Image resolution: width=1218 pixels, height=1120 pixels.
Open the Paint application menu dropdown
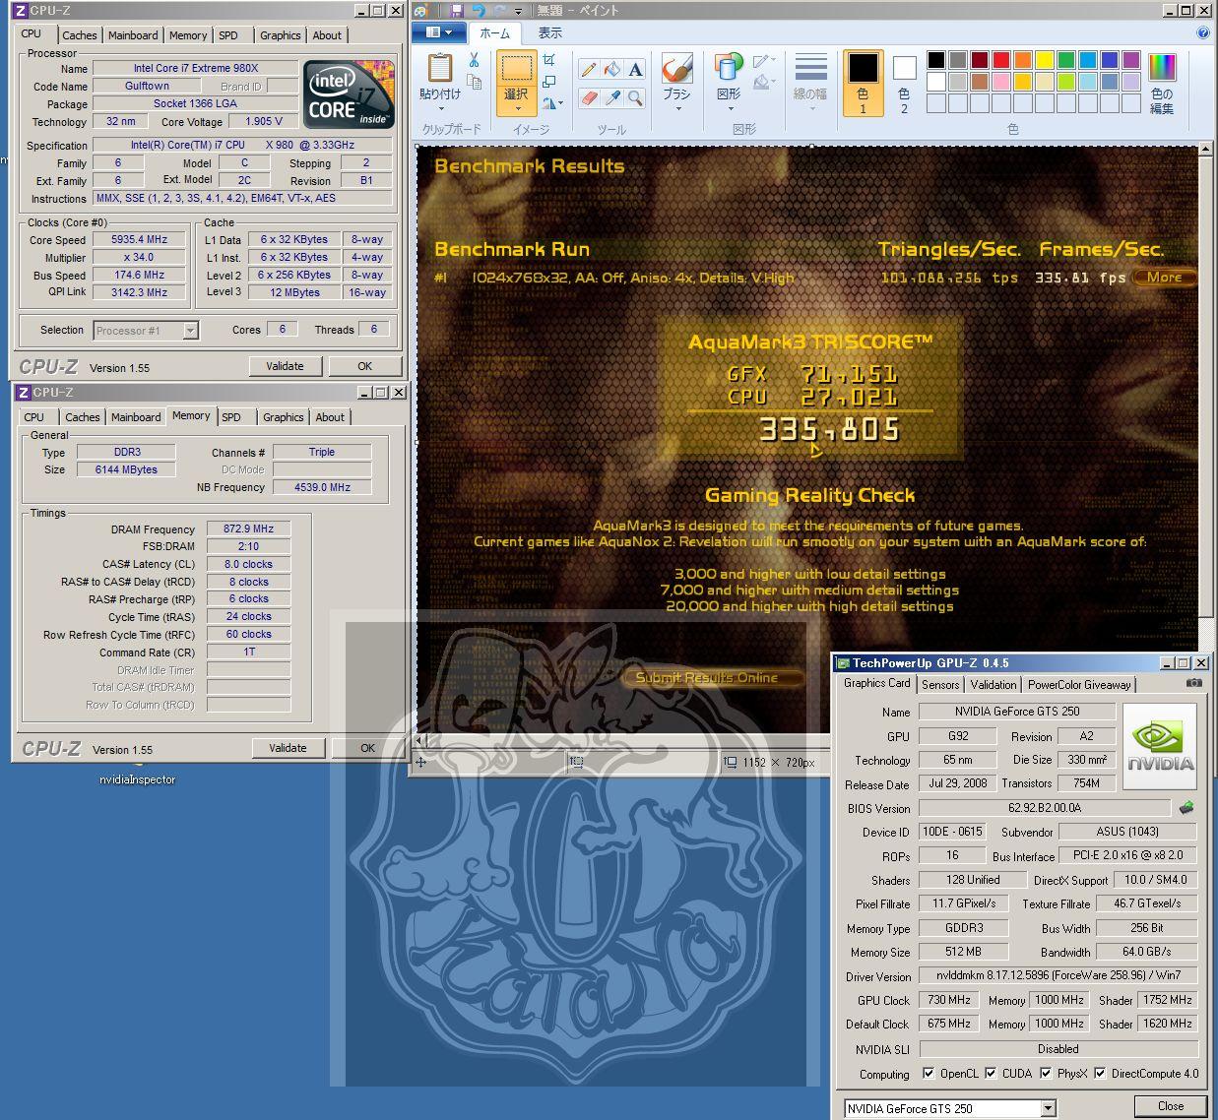tap(439, 32)
